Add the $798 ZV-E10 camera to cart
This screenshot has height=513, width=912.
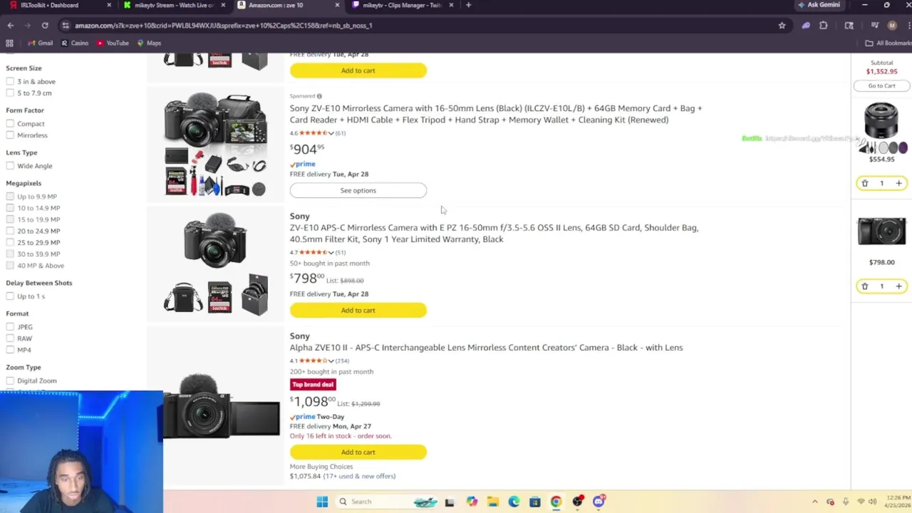tap(358, 310)
